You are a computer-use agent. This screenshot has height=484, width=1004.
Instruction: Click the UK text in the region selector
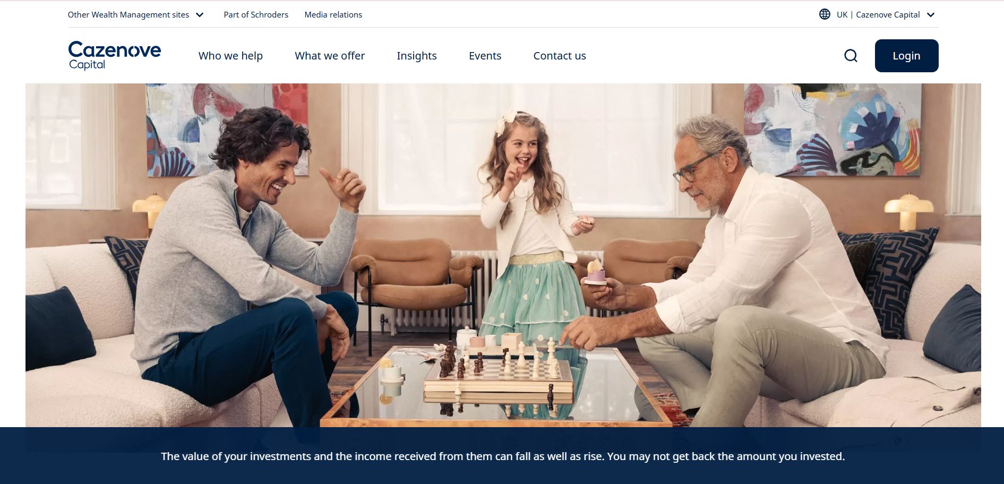click(x=842, y=15)
